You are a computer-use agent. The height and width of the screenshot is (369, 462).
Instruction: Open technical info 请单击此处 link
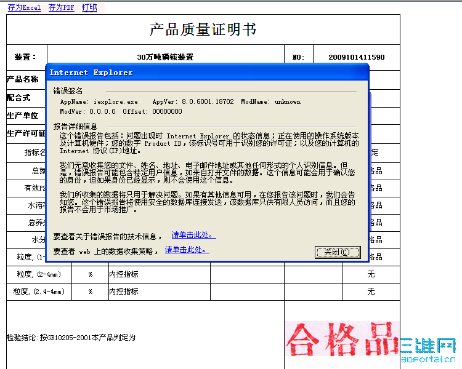pos(193,235)
